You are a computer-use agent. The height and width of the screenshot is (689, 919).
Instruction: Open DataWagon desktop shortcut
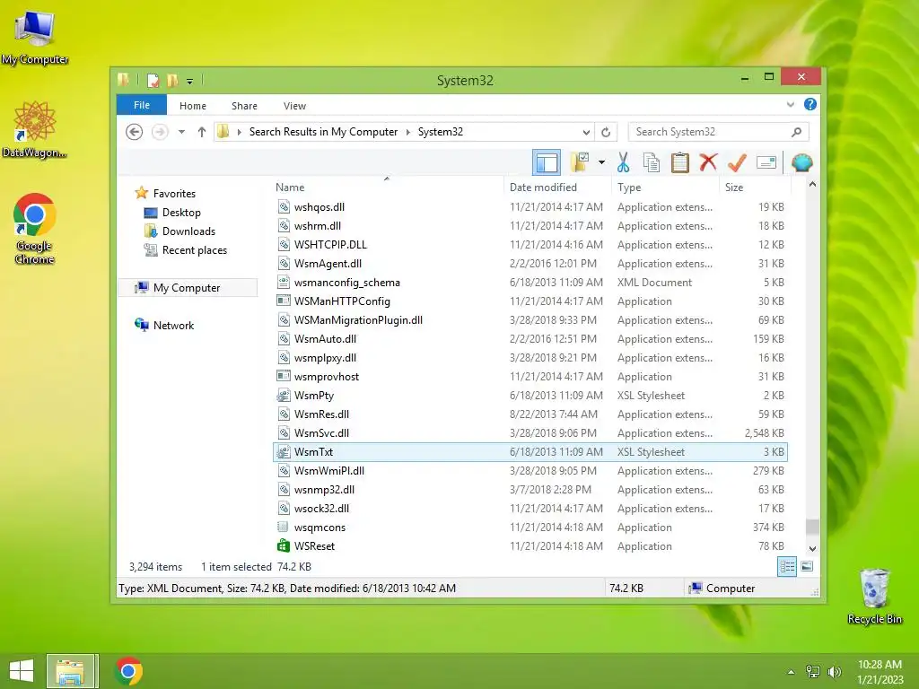34,129
